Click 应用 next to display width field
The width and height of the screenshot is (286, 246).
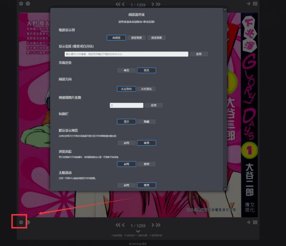(x=199, y=54)
